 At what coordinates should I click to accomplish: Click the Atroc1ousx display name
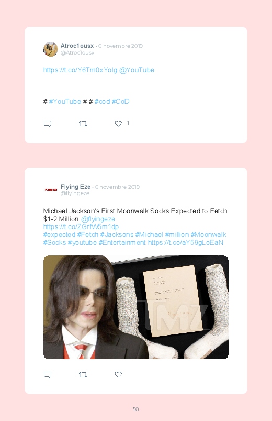pos(77,46)
